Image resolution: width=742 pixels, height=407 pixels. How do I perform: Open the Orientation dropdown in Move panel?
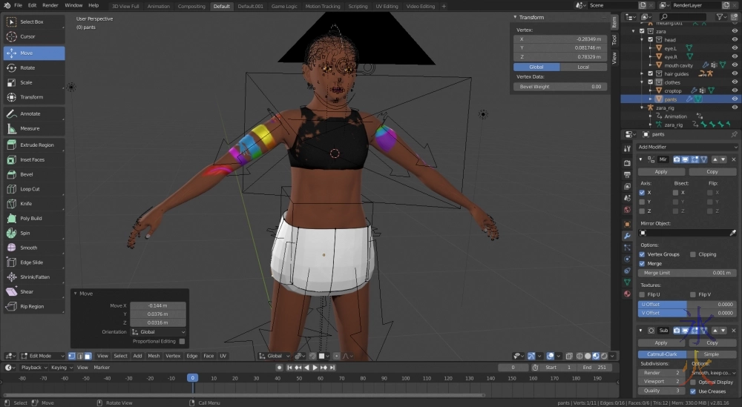pyautogui.click(x=162, y=331)
